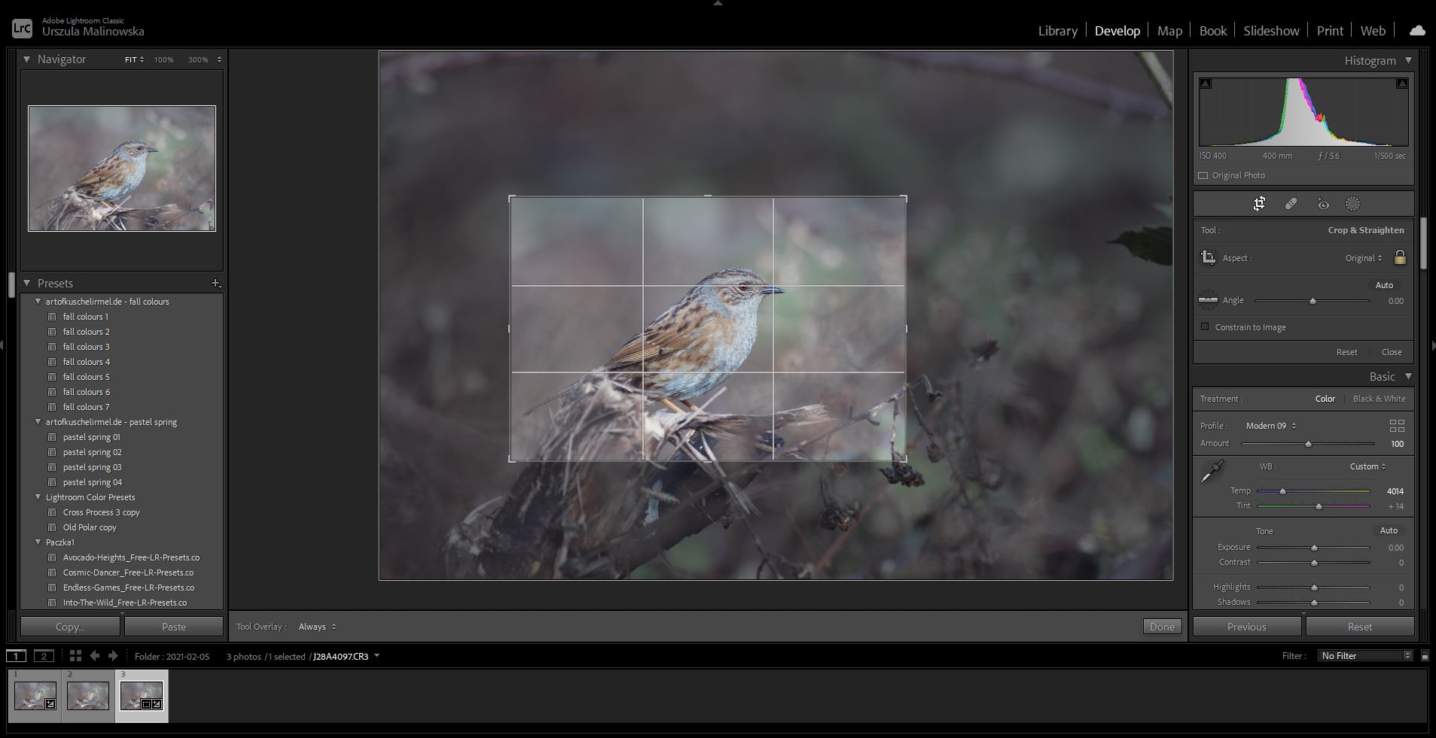Enable the Constrain to Image checkbox
1436x738 pixels.
click(1205, 327)
